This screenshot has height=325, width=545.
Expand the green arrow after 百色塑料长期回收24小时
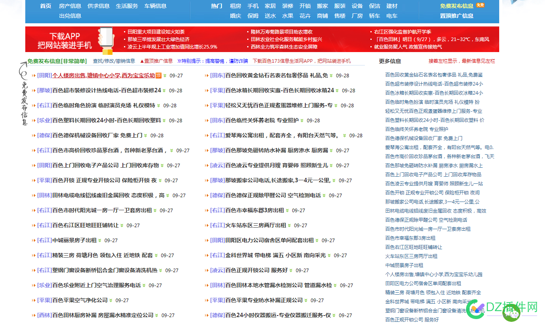[165, 121]
